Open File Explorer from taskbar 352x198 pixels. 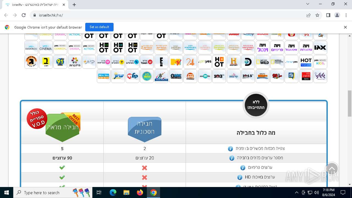pos(127,193)
